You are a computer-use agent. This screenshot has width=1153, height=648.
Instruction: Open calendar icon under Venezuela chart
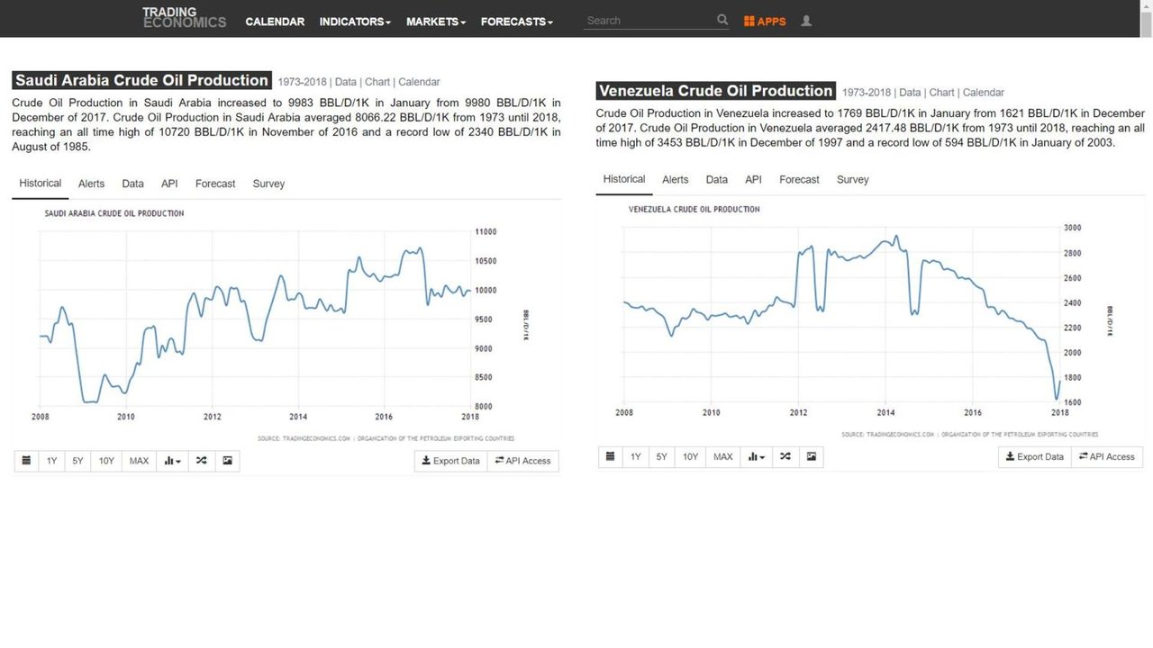coord(611,457)
